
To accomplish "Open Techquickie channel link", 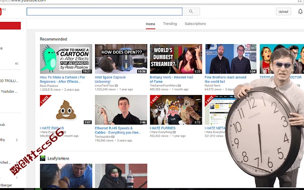I will tap(103, 136).
